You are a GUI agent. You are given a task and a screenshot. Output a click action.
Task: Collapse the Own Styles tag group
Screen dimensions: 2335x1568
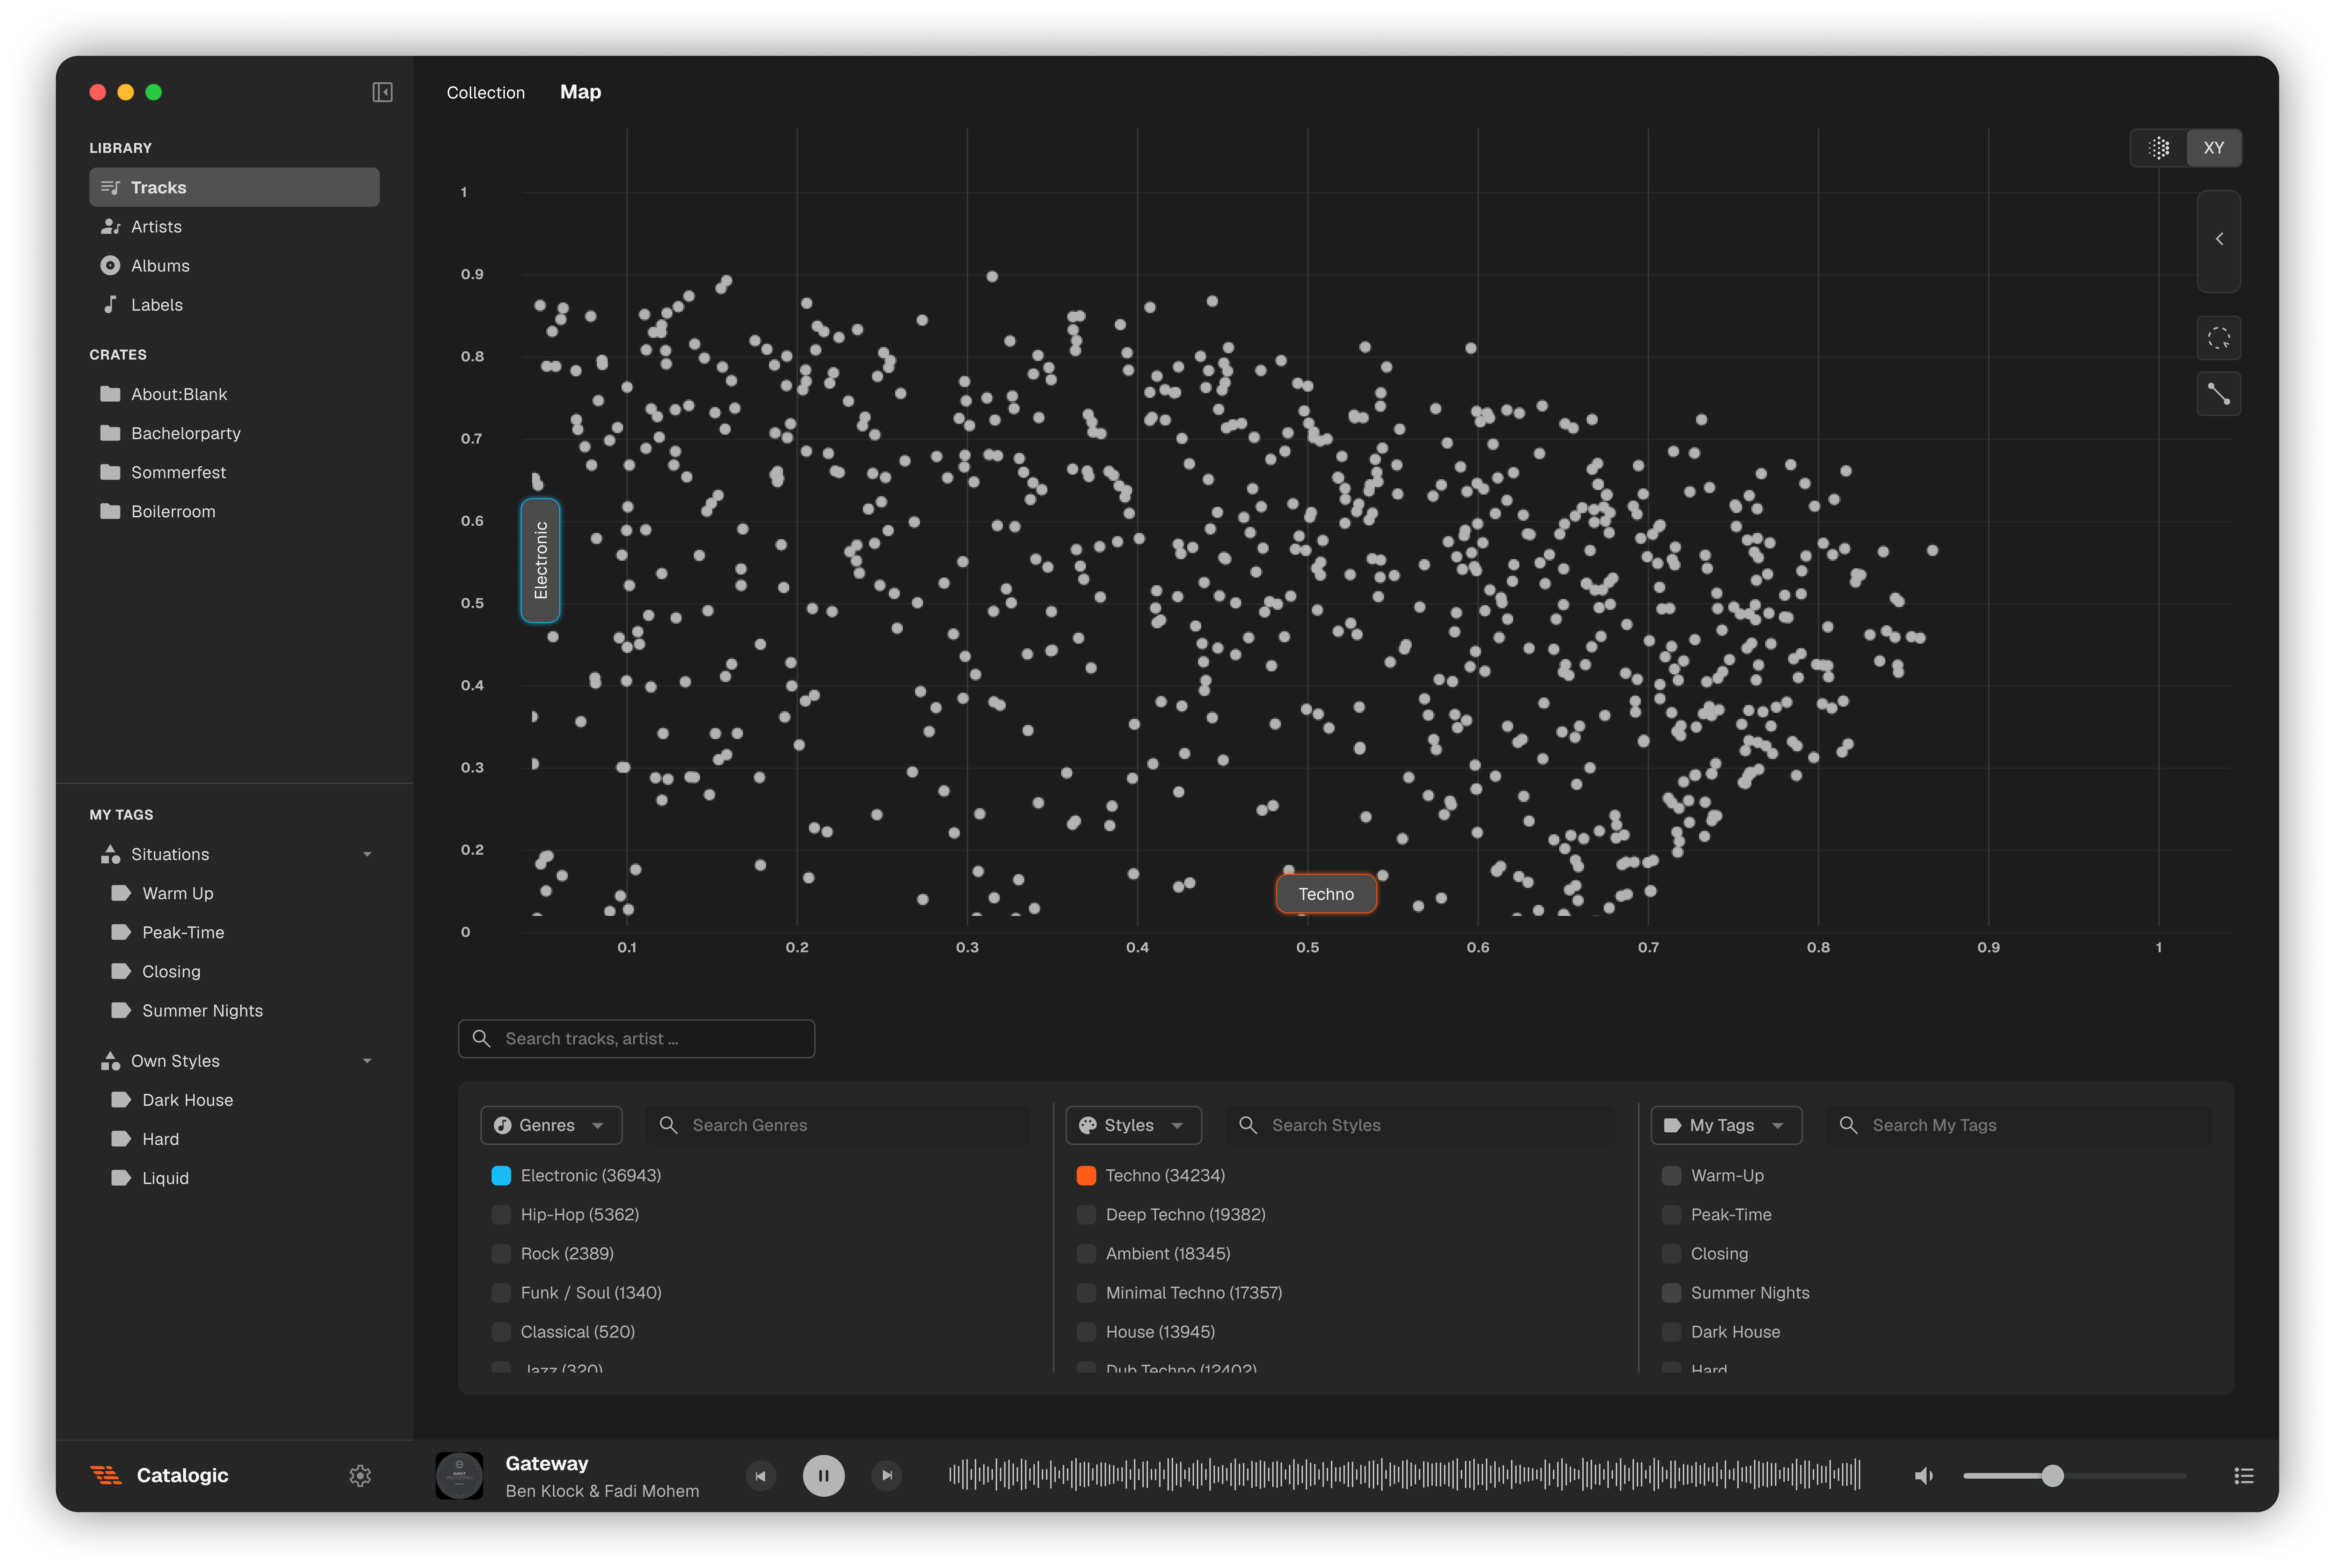point(367,1061)
